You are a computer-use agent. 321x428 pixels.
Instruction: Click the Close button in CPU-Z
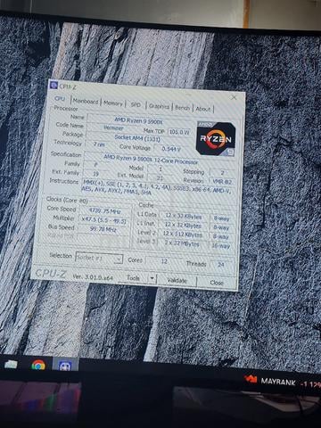pyautogui.click(x=217, y=283)
